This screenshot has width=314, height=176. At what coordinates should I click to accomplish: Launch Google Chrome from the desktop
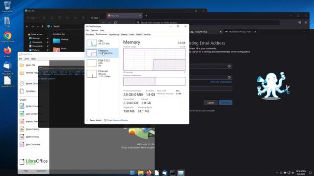click(x=7, y=37)
